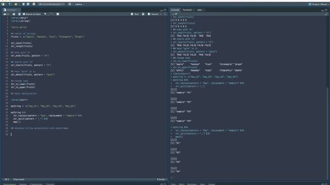Viewport: 330px width, 185px height.
Task: Maximize the console pane
Action: 326,10
